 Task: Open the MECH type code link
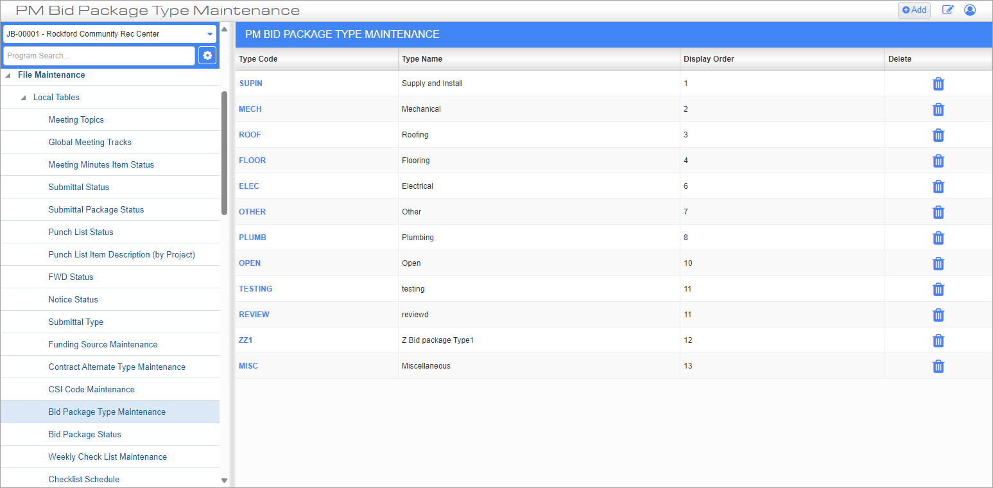click(x=250, y=109)
